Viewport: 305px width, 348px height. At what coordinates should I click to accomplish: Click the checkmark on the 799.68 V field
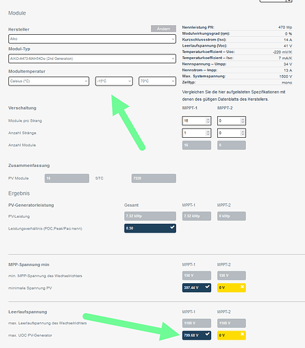coord(208,334)
